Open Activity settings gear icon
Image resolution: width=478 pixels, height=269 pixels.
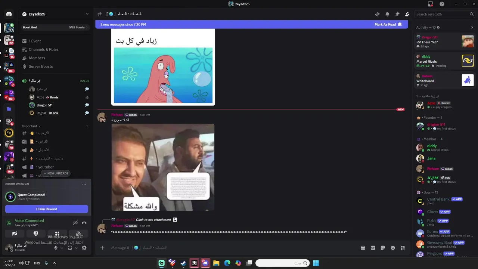[438, 27]
